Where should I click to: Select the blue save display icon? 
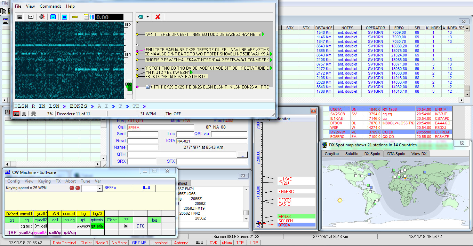point(64,17)
